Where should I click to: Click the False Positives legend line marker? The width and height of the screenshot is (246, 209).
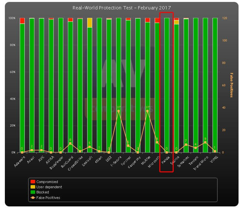33,197
